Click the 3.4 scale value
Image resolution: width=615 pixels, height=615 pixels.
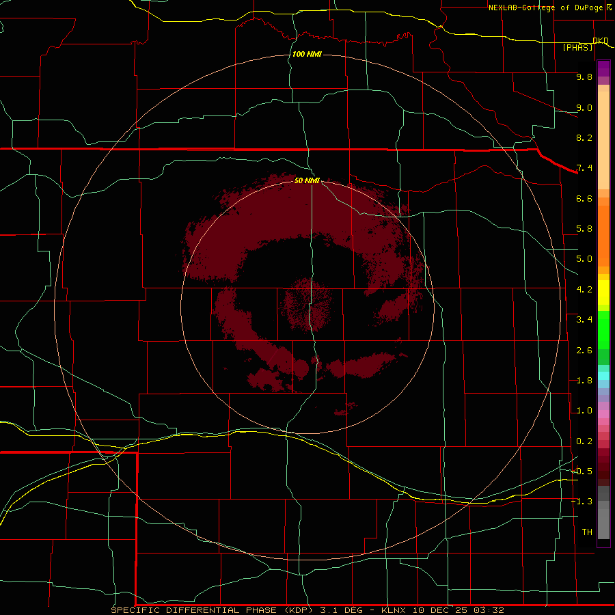click(x=584, y=320)
